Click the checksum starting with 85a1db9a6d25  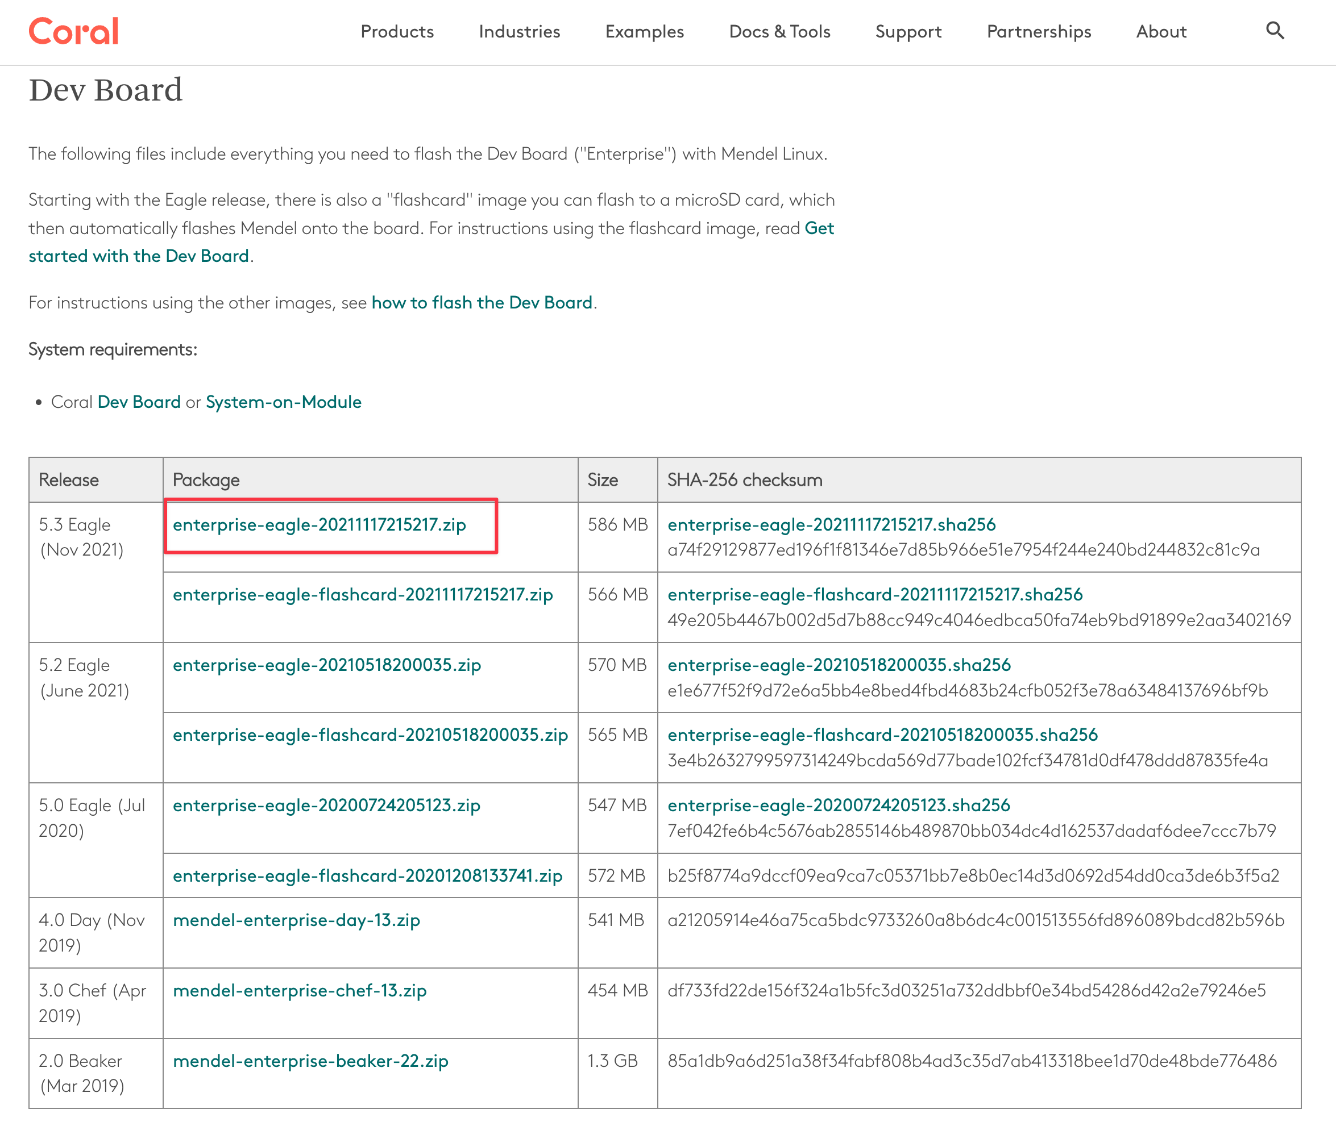[x=972, y=1061]
